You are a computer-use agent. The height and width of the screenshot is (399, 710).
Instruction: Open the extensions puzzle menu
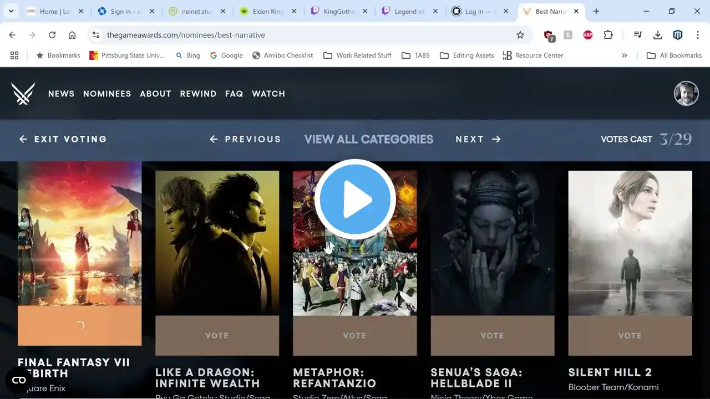point(608,35)
